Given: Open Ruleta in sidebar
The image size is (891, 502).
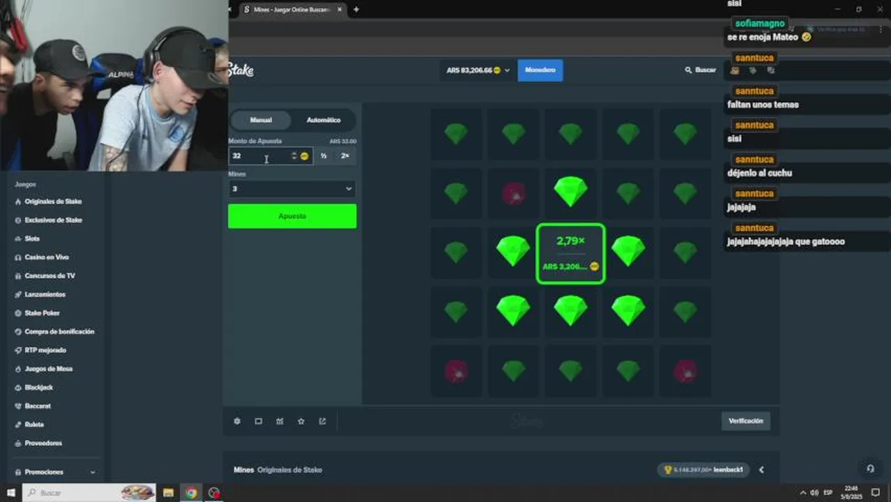Looking at the screenshot, I should click(x=34, y=425).
